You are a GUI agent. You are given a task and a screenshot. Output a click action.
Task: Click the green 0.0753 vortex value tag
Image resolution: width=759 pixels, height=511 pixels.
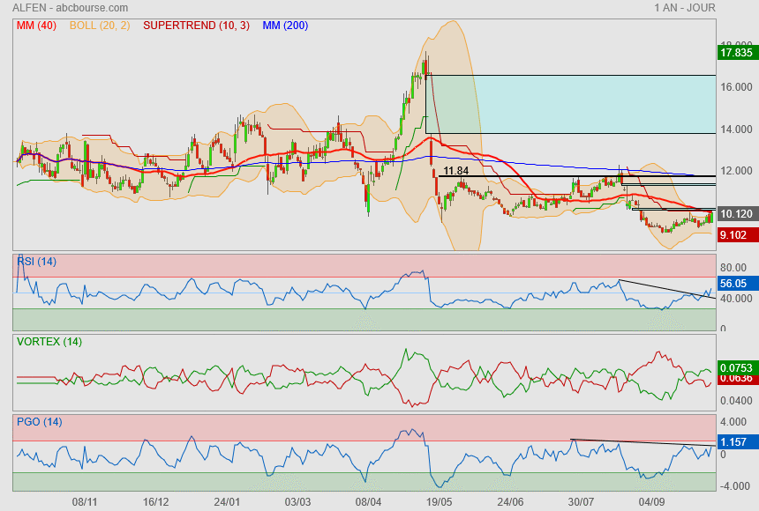pos(735,367)
